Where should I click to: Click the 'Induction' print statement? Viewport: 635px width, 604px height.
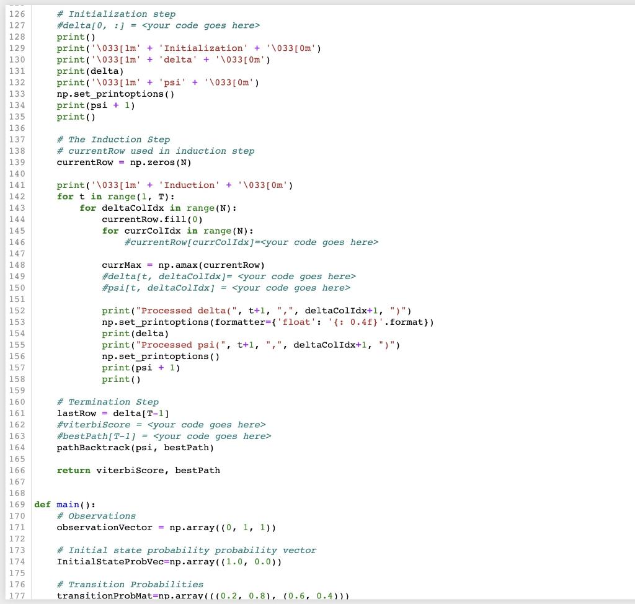(174, 185)
